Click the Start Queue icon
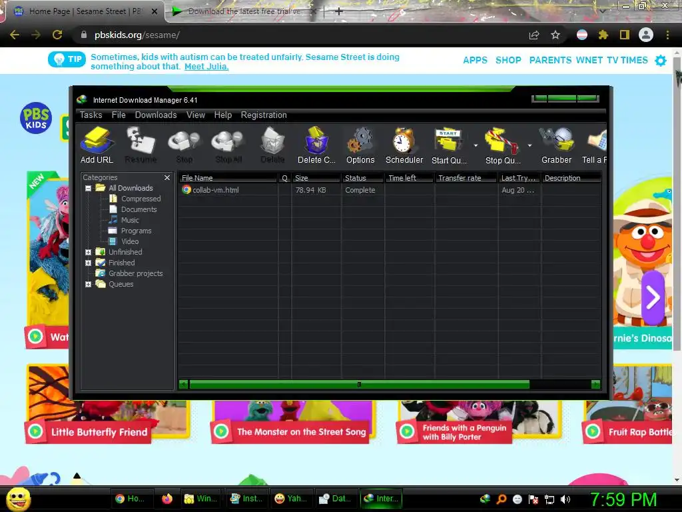 pos(449,145)
